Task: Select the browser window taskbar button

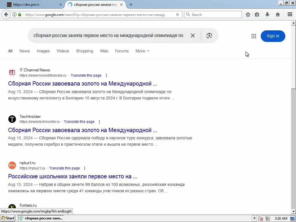Action: (x=41, y=218)
